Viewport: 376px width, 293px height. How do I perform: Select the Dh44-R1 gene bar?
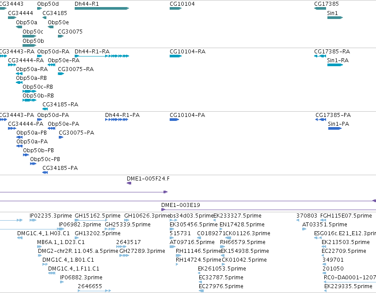pyautogui.click(x=102, y=8)
